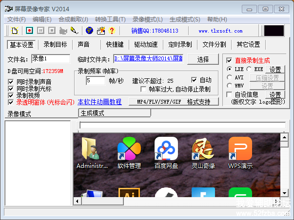Click MP4/FLV/SWF/GIF 格式支持 button
Screen dimensions: 294x220
[174, 102]
